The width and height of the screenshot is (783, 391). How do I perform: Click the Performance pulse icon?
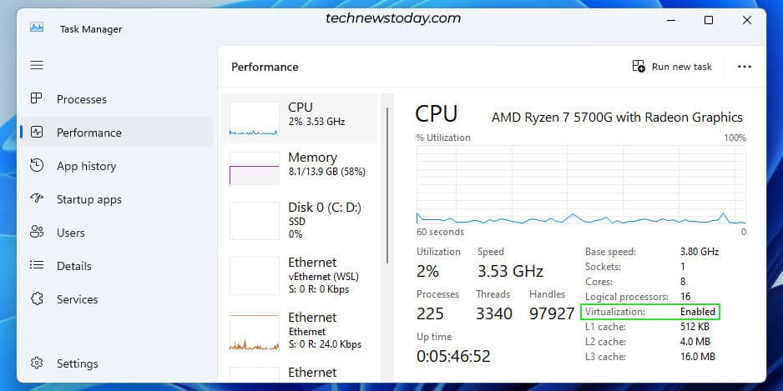(x=37, y=133)
